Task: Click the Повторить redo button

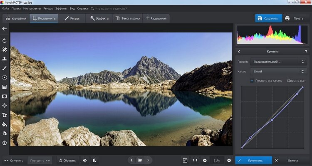Action: 40,161
